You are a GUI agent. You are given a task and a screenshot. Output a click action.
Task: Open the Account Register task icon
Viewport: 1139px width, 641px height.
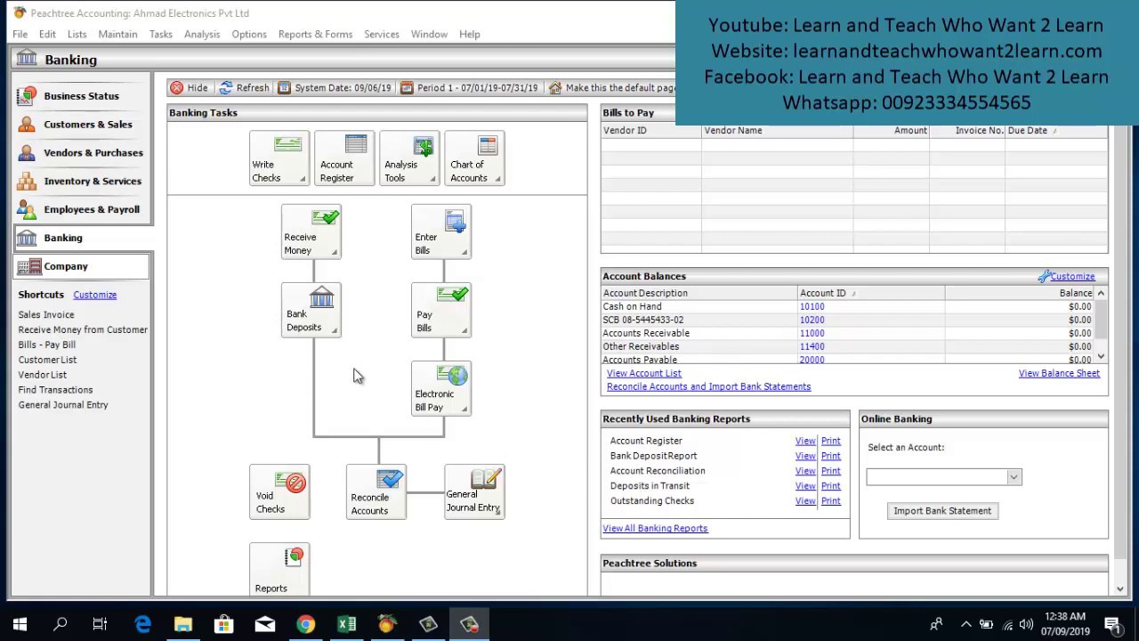[x=344, y=158]
